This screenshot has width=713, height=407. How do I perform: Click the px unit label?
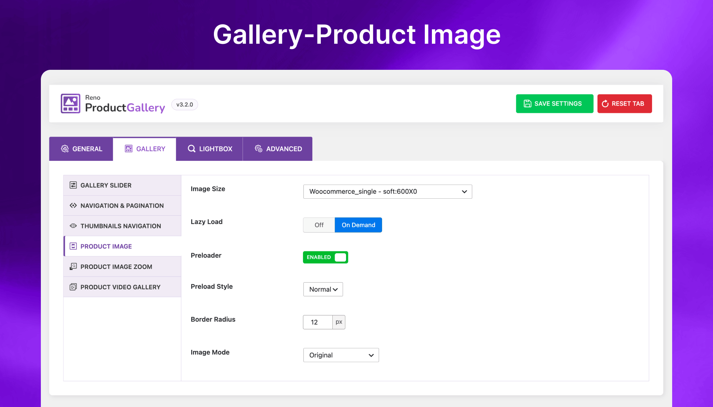(x=339, y=322)
